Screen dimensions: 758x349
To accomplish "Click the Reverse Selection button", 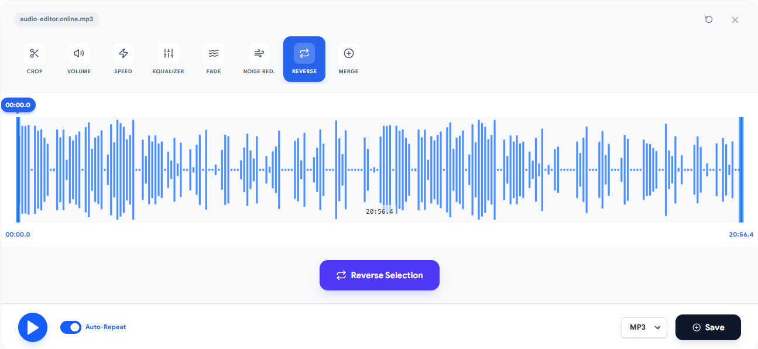I will click(379, 275).
